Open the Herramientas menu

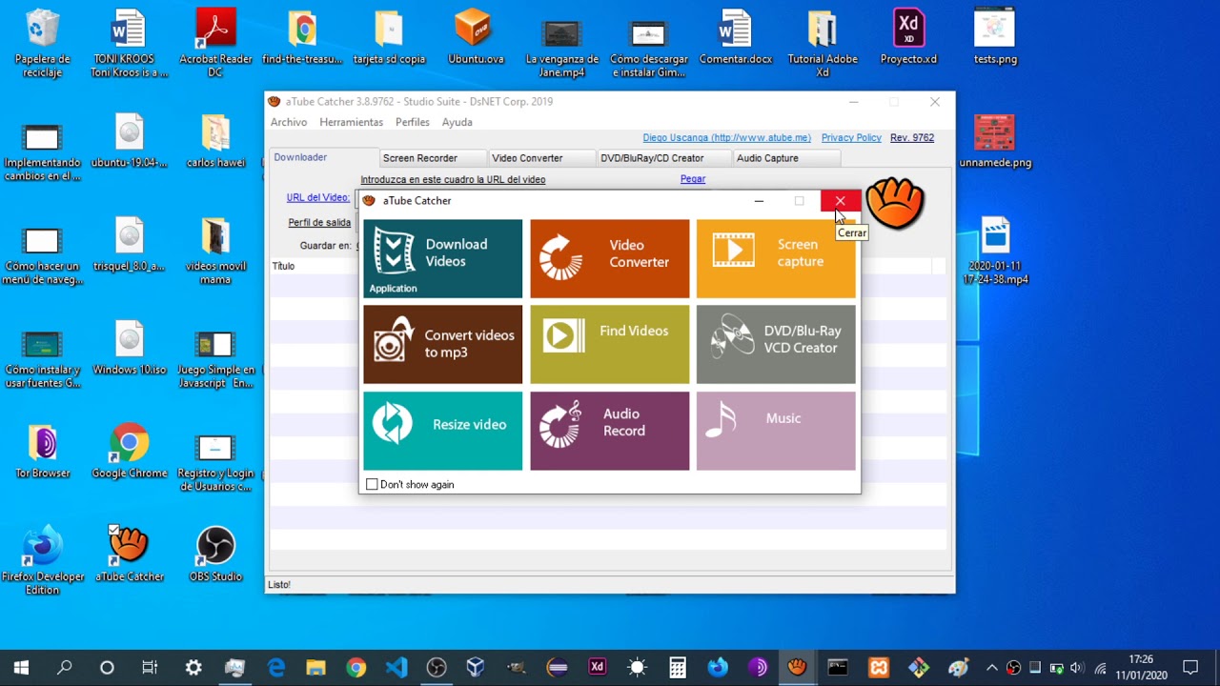pyautogui.click(x=351, y=122)
